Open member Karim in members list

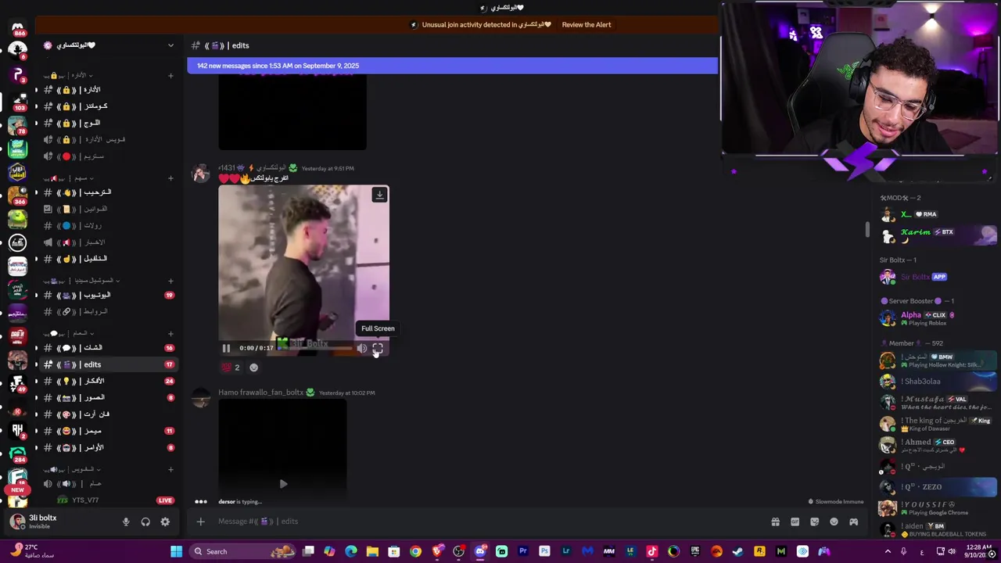point(937,234)
